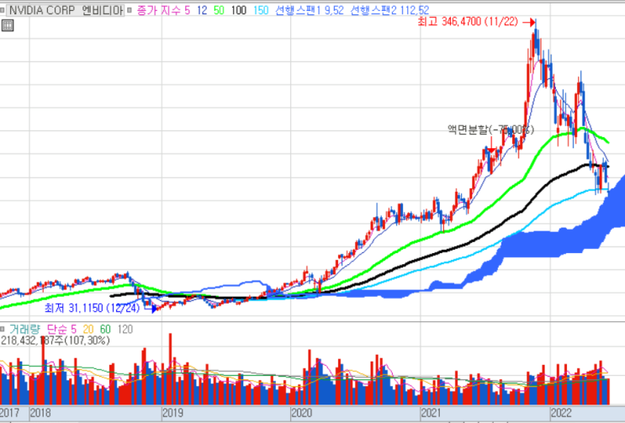The height and width of the screenshot is (423, 625).
Task: Click the orange 20 volume average label
Action: click(88, 330)
